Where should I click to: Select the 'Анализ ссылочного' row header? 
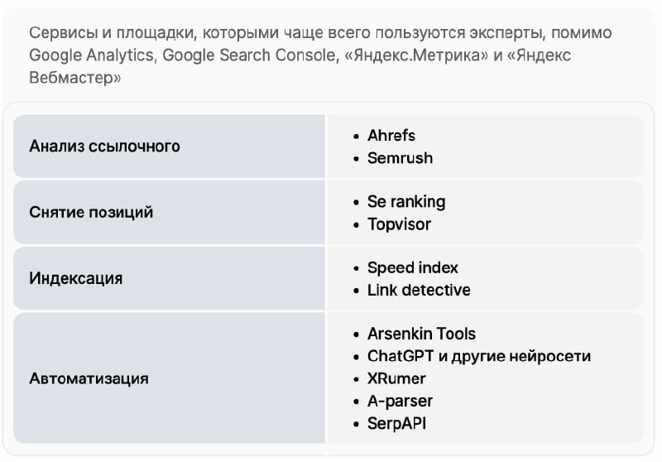coord(104,147)
